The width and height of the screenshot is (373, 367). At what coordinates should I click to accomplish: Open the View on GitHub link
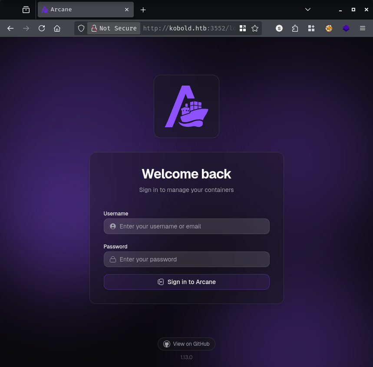187,344
